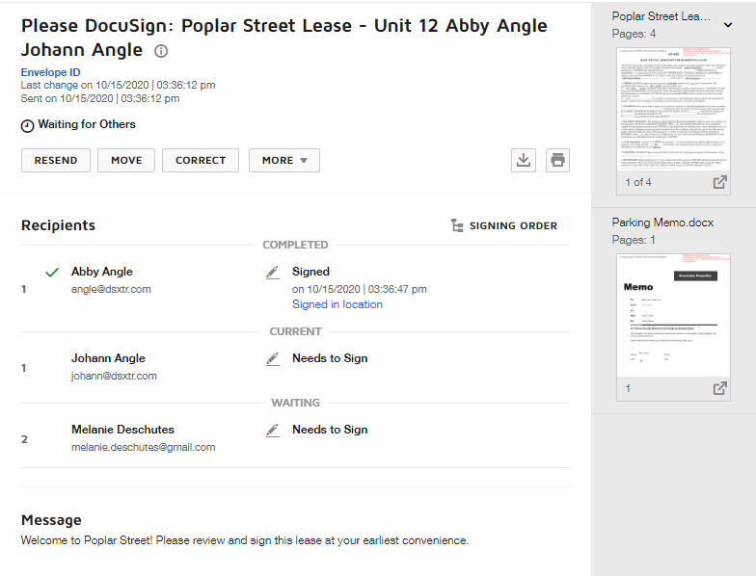This screenshot has height=576, width=756.
Task: Click the CORRECT button
Action: [x=201, y=161]
